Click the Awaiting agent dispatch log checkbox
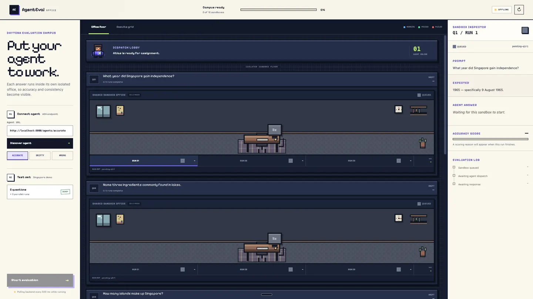Viewport: 533px width, 299px height. pyautogui.click(x=454, y=175)
